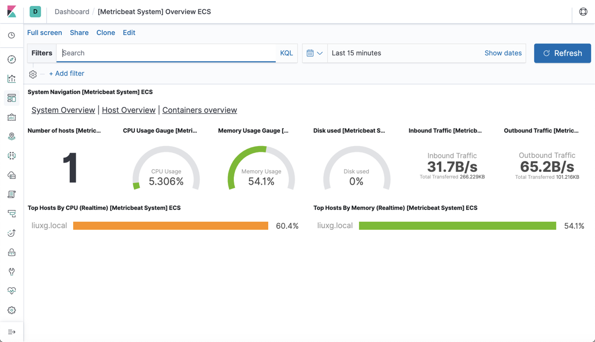Click Disk used panel title
Image resolution: width=595 pixels, height=342 pixels.
(x=349, y=130)
